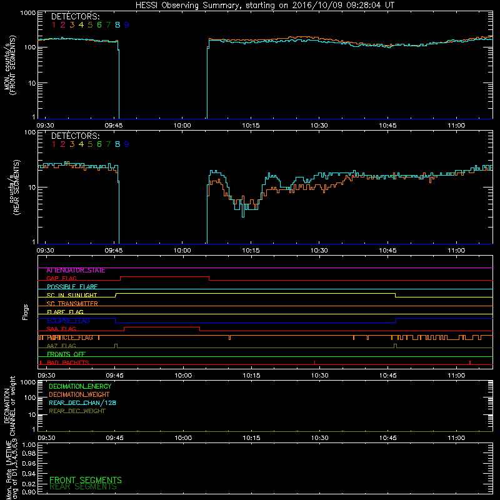Click the olive AAZ_FLAG label
Screen dimensions: 500x500
pos(61,346)
